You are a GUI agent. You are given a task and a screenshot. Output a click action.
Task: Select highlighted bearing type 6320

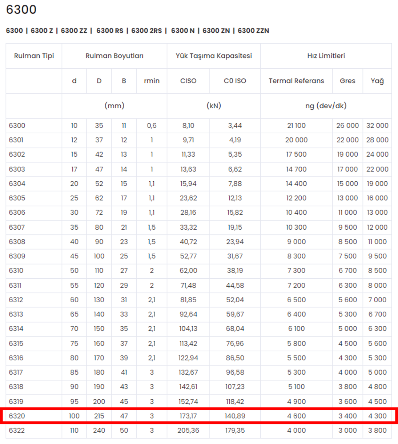coord(17,416)
